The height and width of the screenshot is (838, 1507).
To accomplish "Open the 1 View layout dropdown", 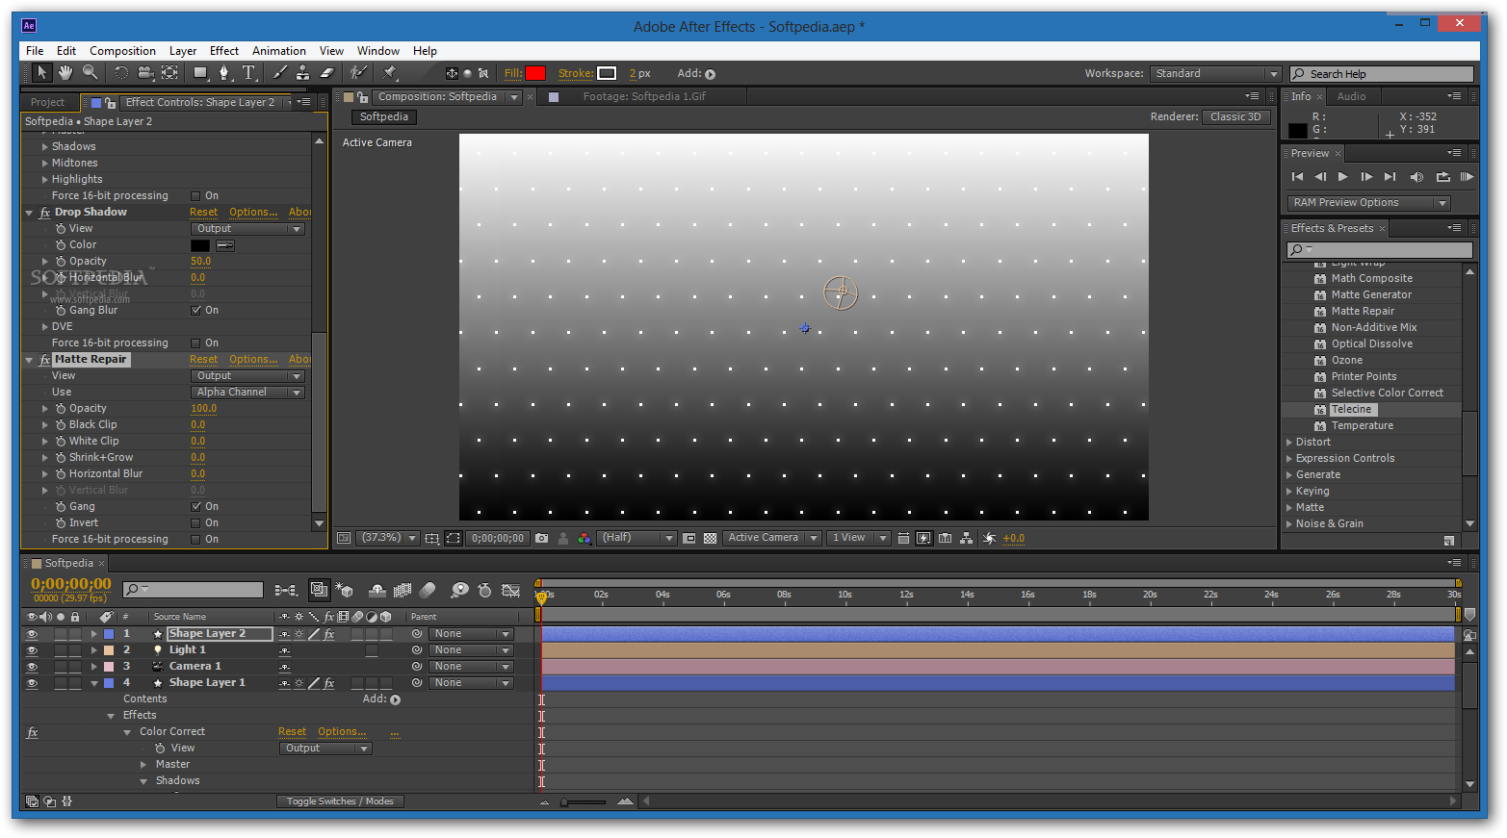I will 859,539.
